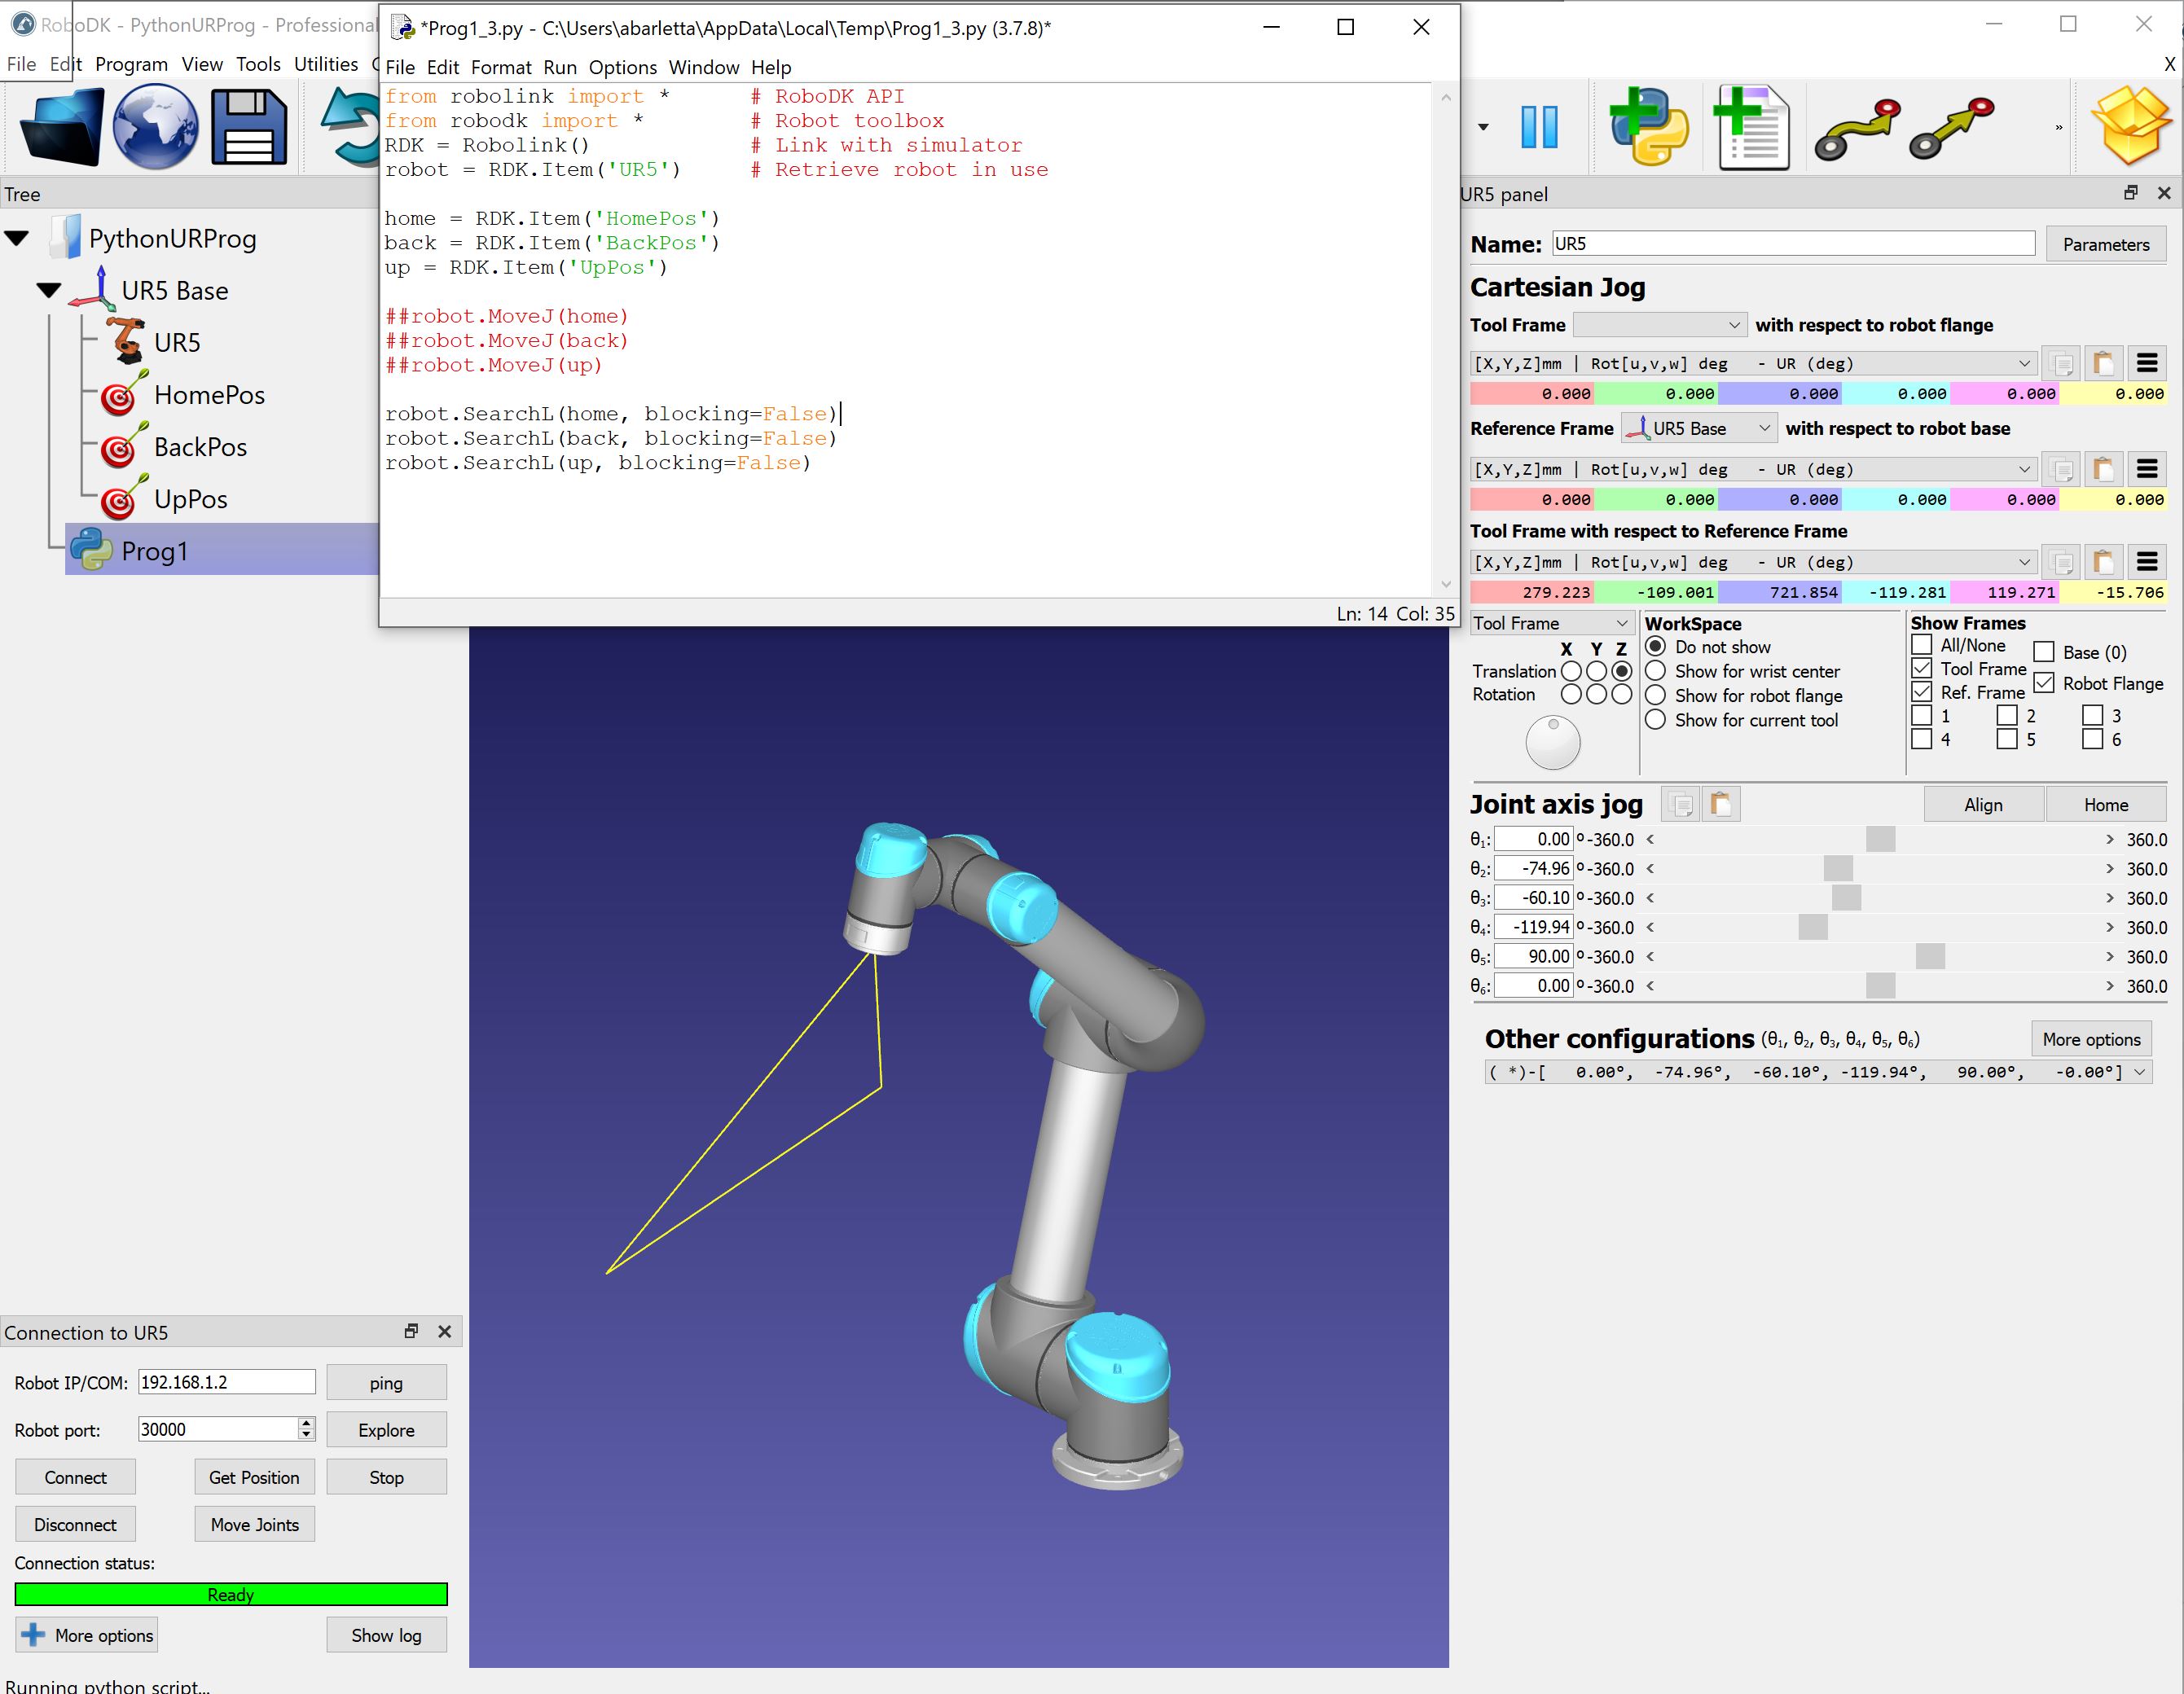The width and height of the screenshot is (2184, 1694).
Task: Enable the All/None show frames checkbox
Action: click(x=1921, y=646)
